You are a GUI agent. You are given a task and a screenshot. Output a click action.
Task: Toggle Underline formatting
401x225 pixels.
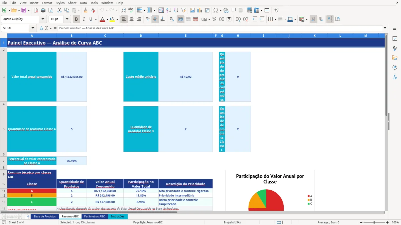point(91,19)
